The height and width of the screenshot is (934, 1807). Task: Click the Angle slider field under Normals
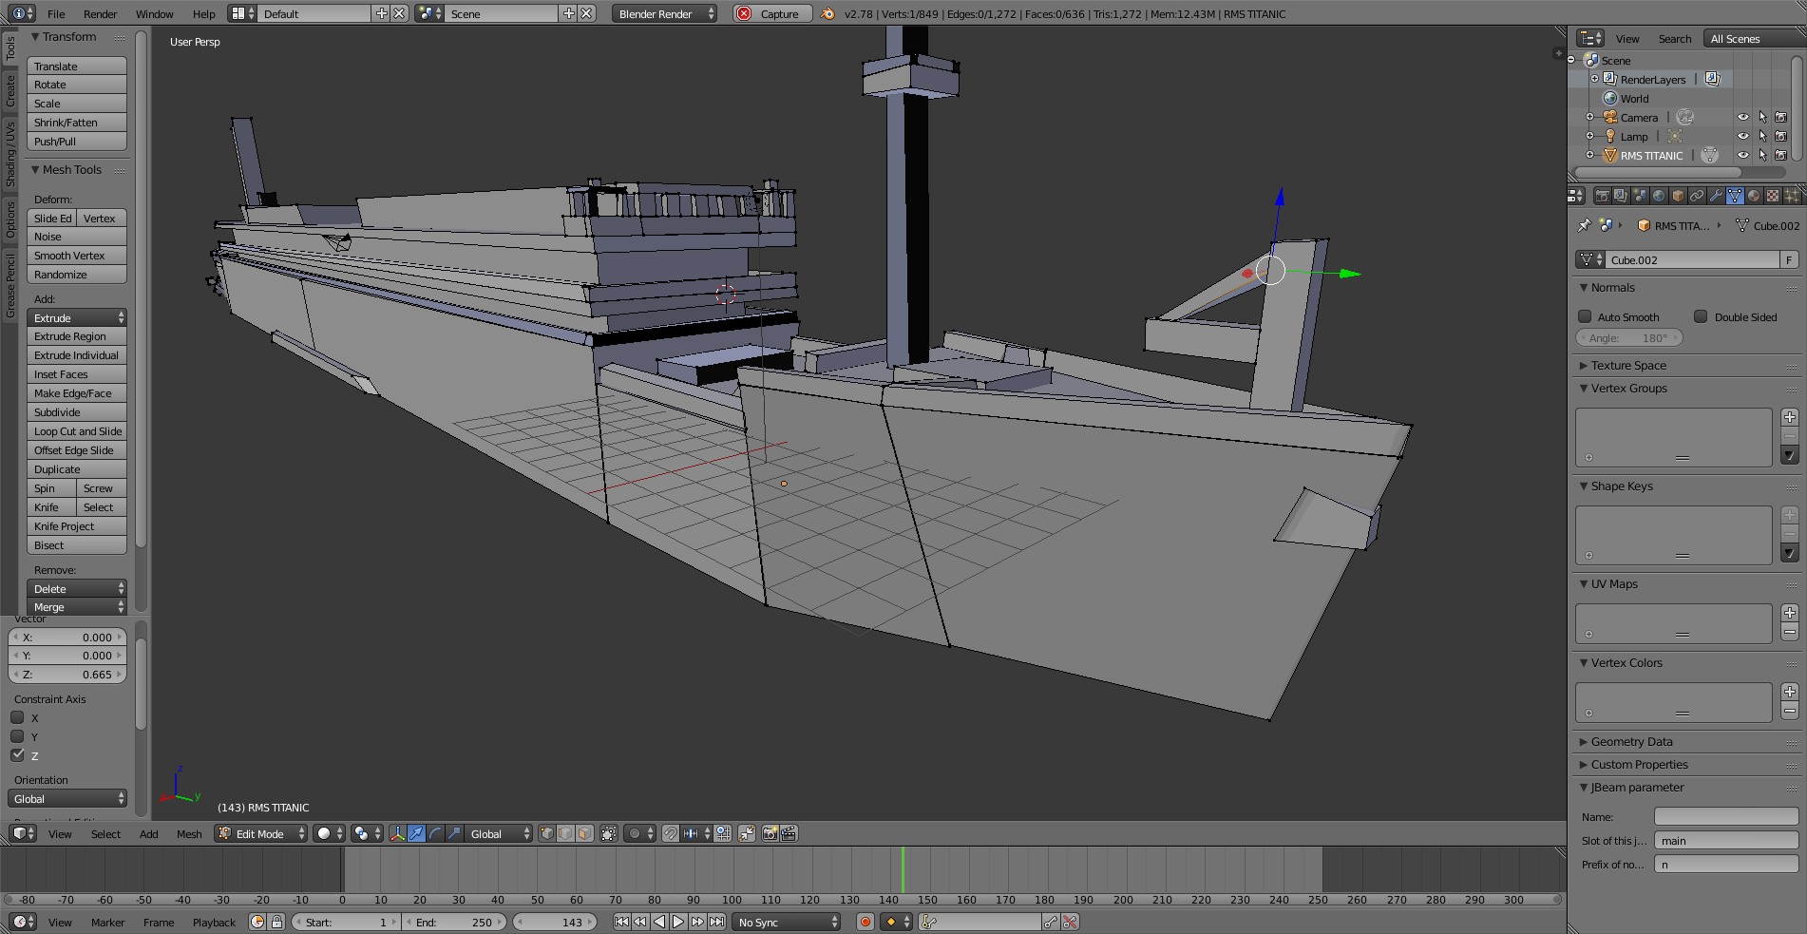point(1628,338)
